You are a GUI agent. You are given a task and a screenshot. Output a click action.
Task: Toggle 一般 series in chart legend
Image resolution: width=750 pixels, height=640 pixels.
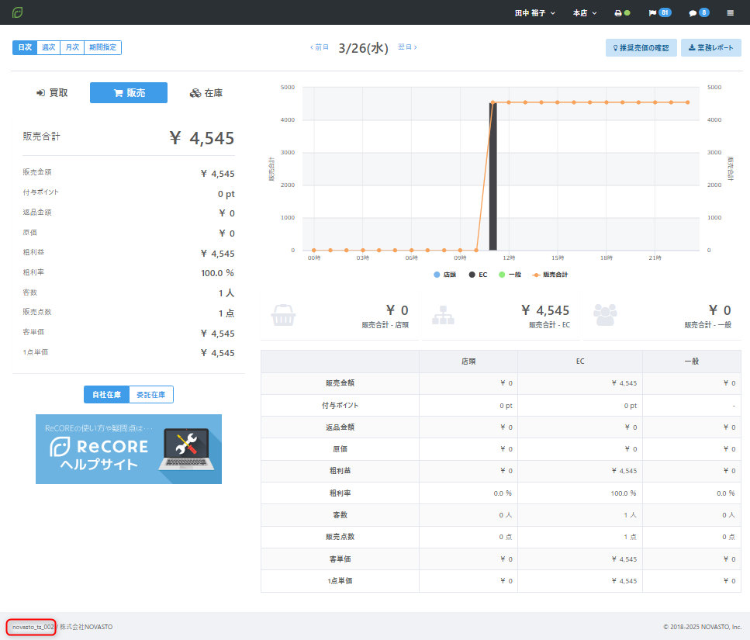[510, 275]
